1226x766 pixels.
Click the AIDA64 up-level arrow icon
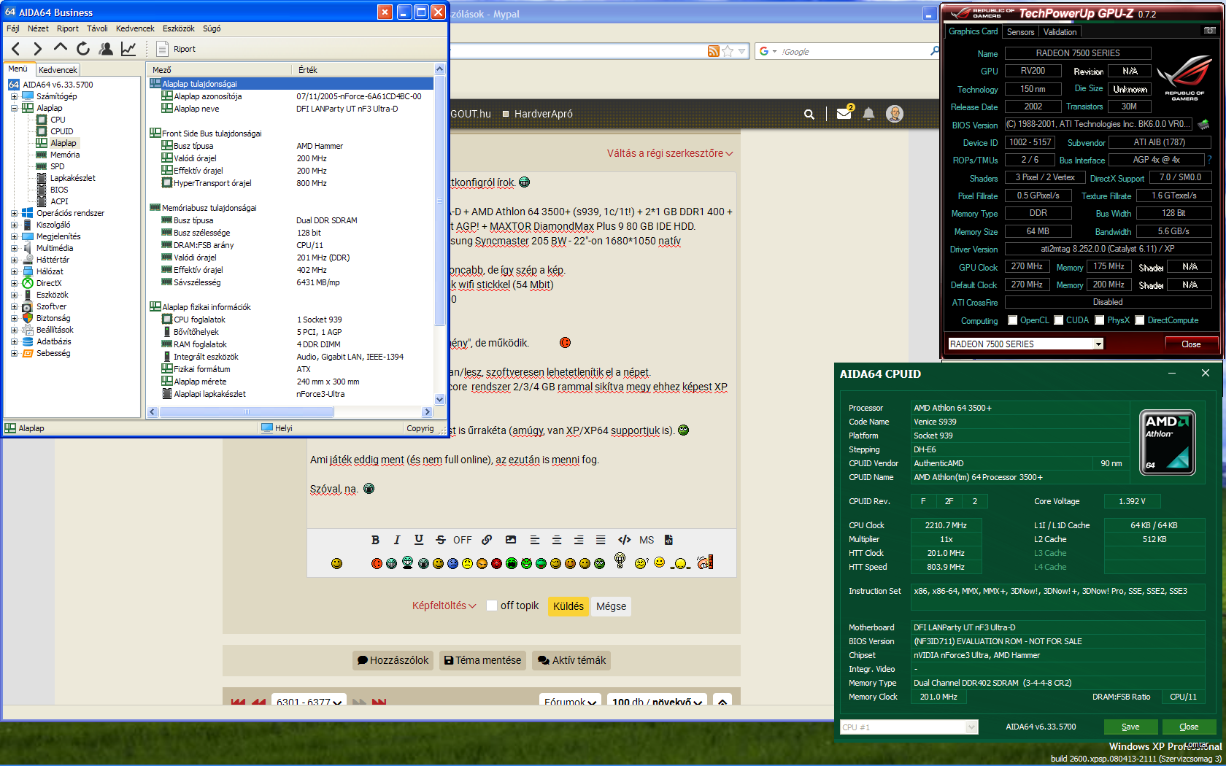(x=61, y=48)
